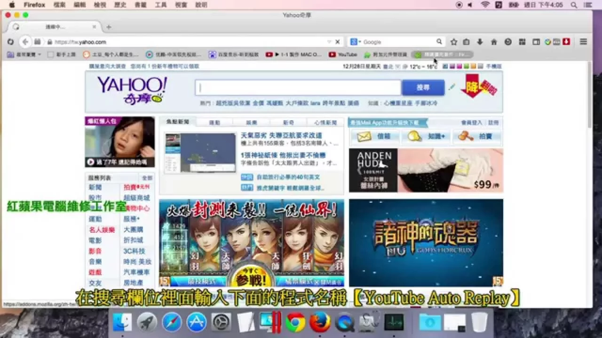Click the volume icon in menu bar
Image resolution: width=602 pixels, height=338 pixels.
(x=470, y=5)
